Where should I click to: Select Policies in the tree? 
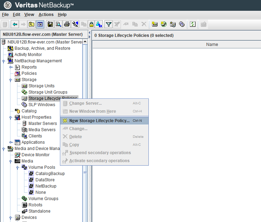pos(29,73)
